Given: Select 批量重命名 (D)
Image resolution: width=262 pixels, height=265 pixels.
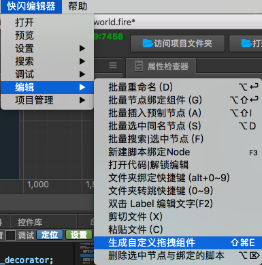Looking at the screenshot, I should [178, 87].
